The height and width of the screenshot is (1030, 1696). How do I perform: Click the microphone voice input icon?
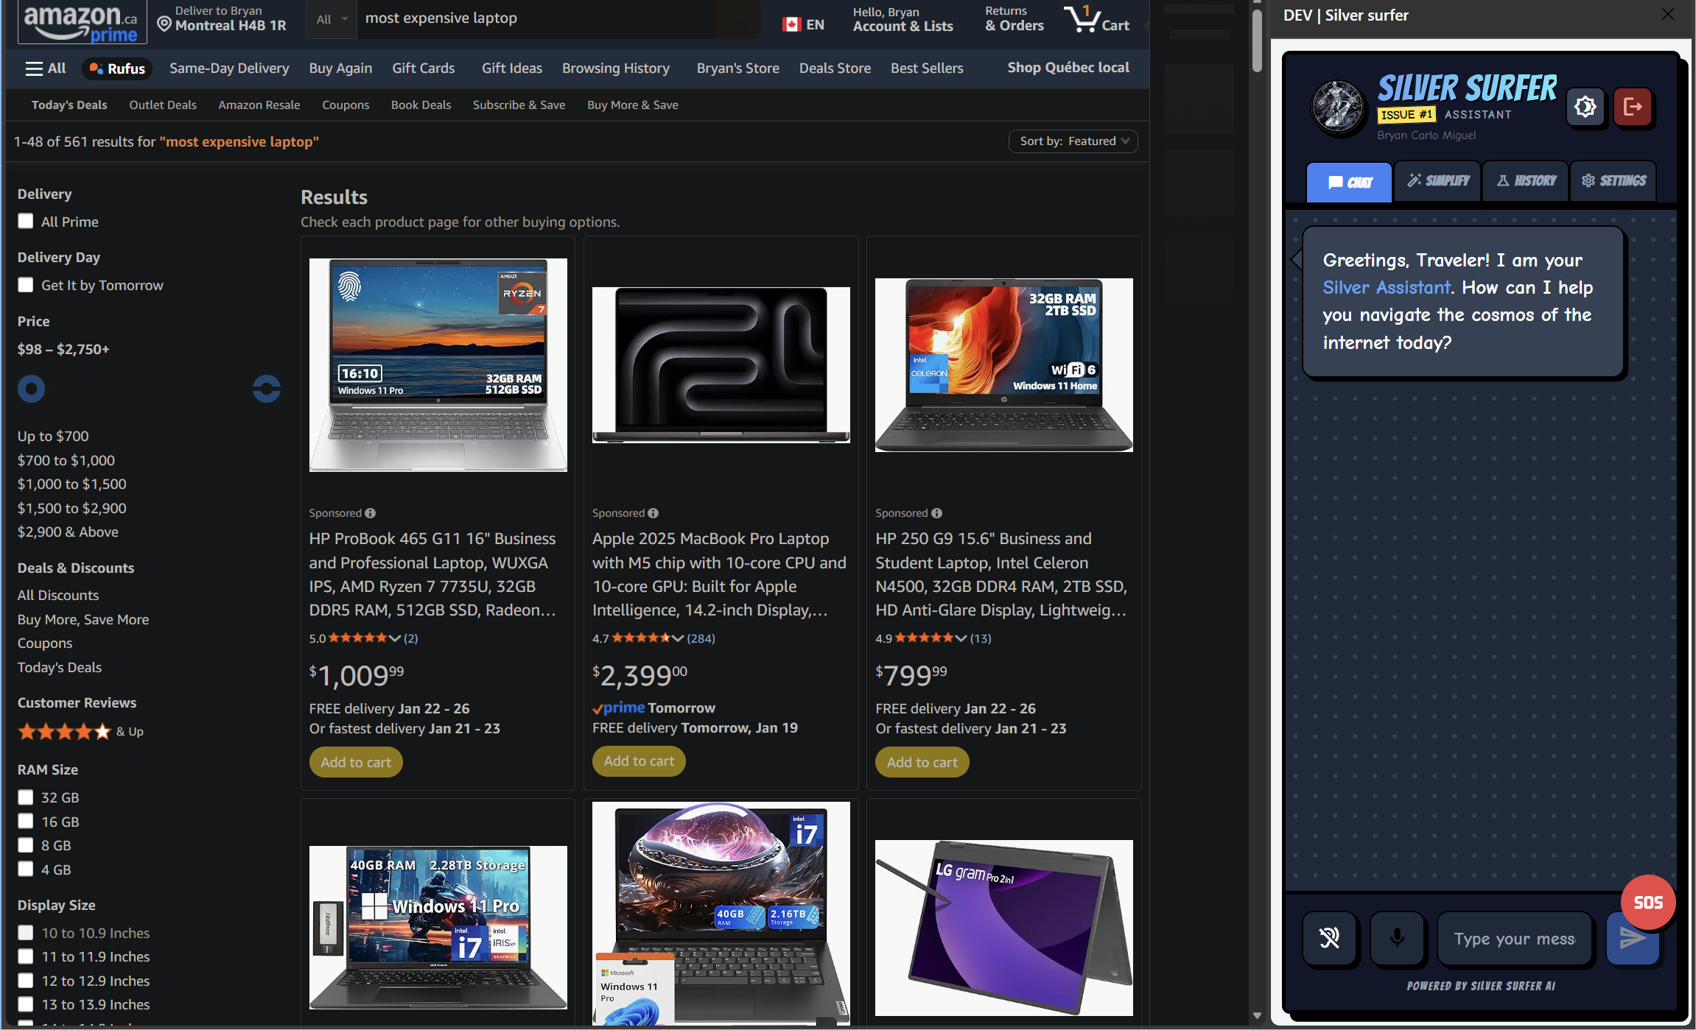click(x=1396, y=937)
